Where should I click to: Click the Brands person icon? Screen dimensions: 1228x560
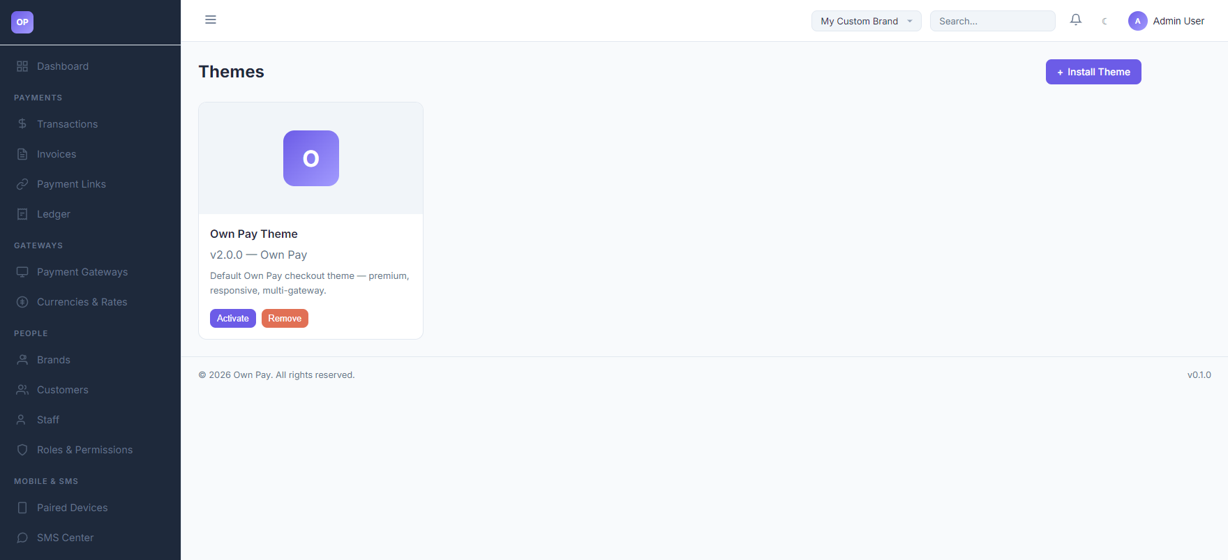[x=22, y=360]
